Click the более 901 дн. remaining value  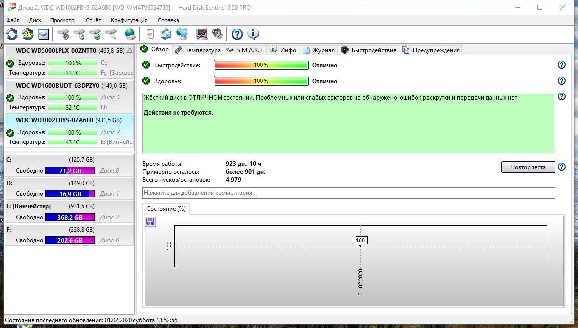(x=246, y=172)
